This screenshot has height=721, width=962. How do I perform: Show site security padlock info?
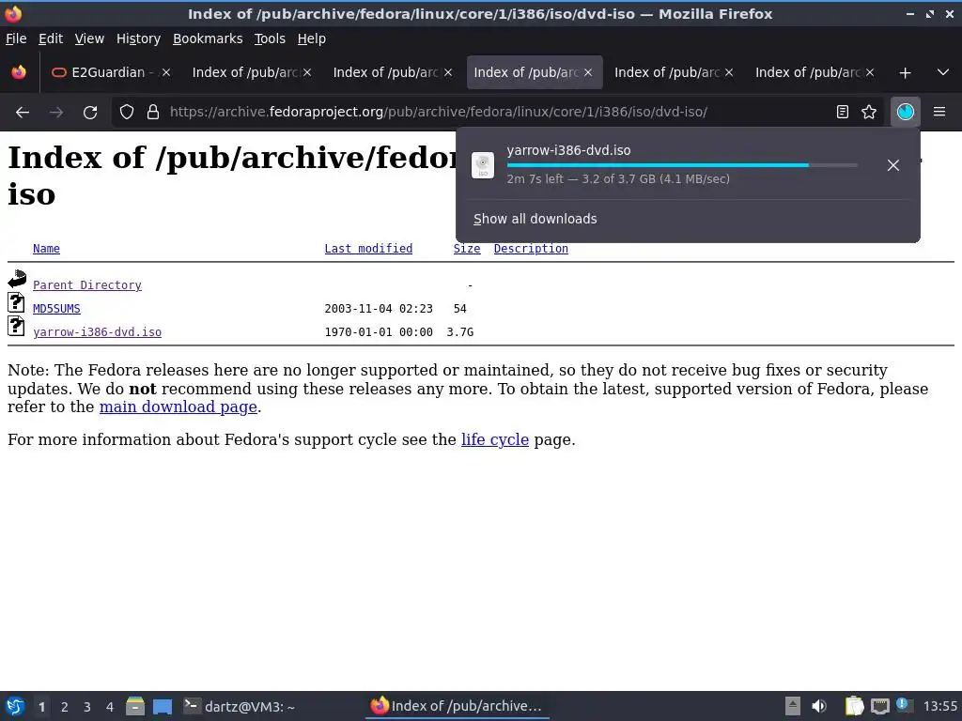pyautogui.click(x=153, y=113)
